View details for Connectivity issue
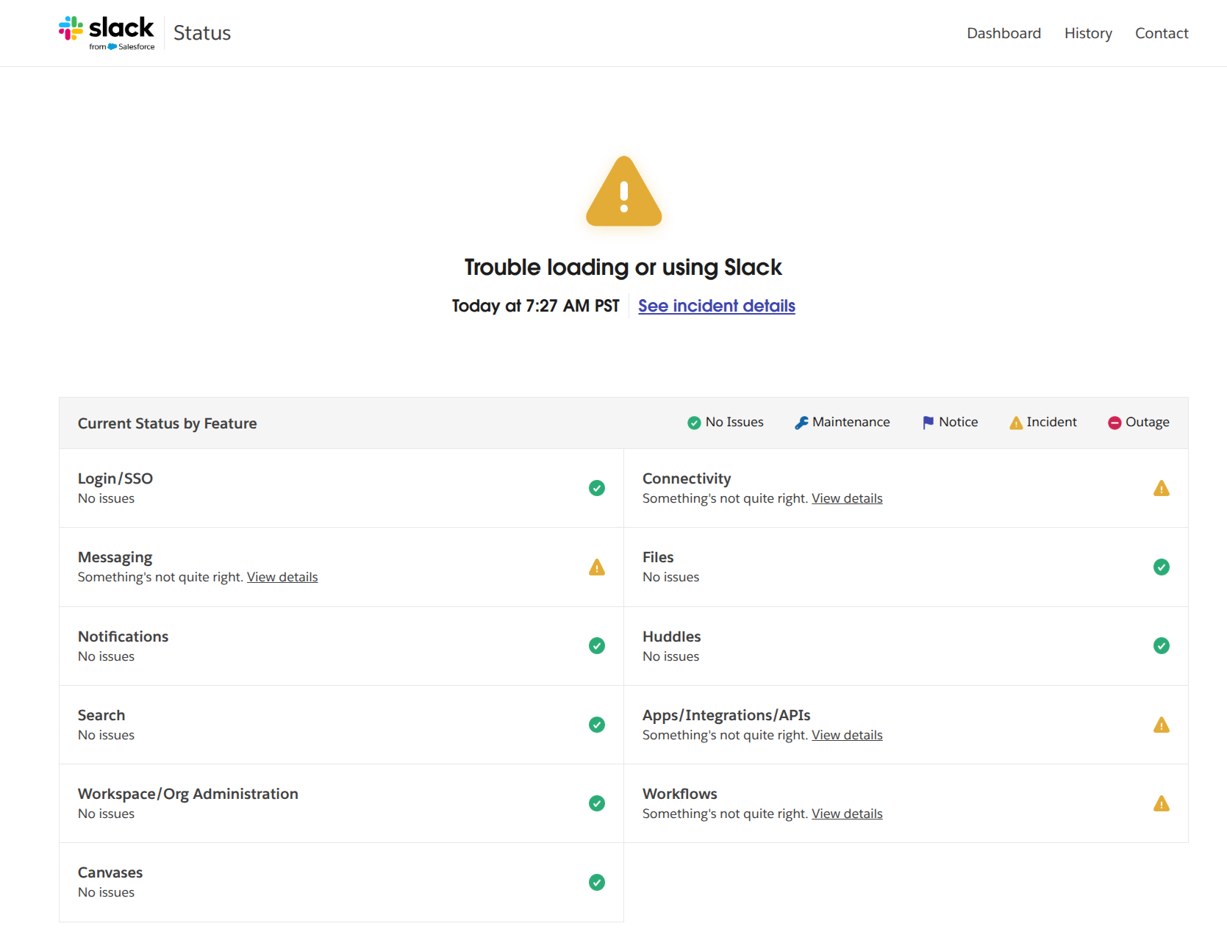The image size is (1227, 929). [846, 498]
